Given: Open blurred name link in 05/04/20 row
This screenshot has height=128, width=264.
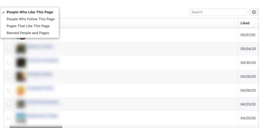Looking at the screenshot, I should point(40,46).
